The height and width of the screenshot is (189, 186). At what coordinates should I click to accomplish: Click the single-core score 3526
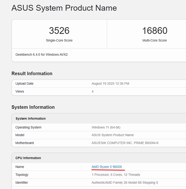point(59,31)
